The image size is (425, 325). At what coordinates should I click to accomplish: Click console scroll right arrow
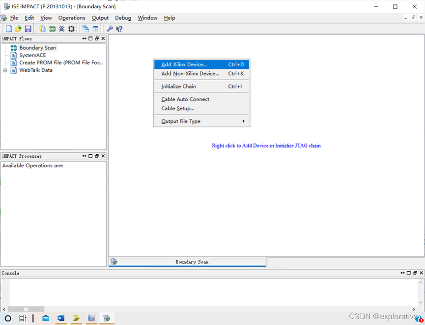(x=414, y=309)
